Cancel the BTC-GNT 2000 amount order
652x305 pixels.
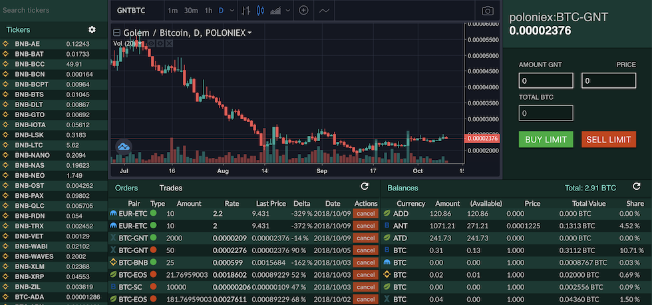click(x=365, y=238)
